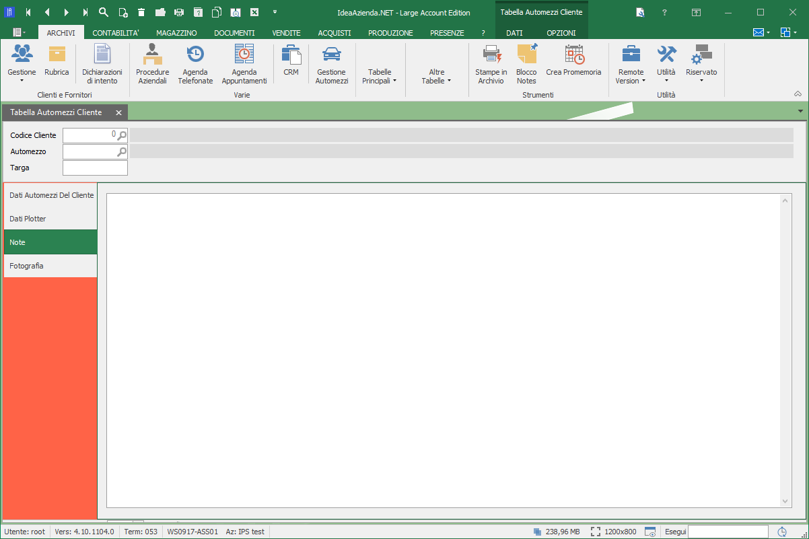This screenshot has height=539, width=809.
Task: Click window-eye icon in status bar
Action: 650,532
